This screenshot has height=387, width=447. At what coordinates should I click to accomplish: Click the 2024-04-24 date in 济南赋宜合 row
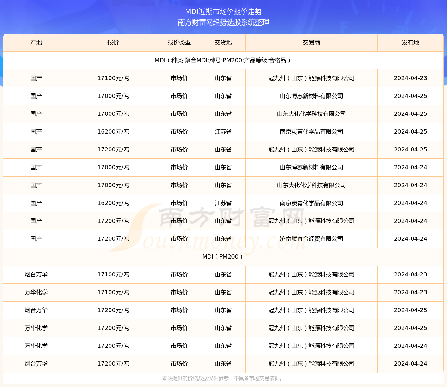(x=410, y=239)
